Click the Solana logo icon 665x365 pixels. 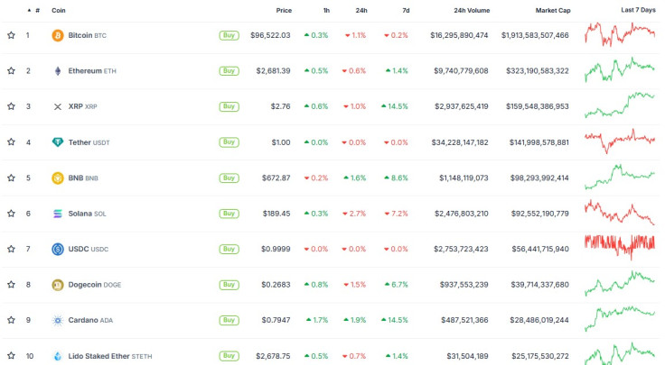coord(58,214)
